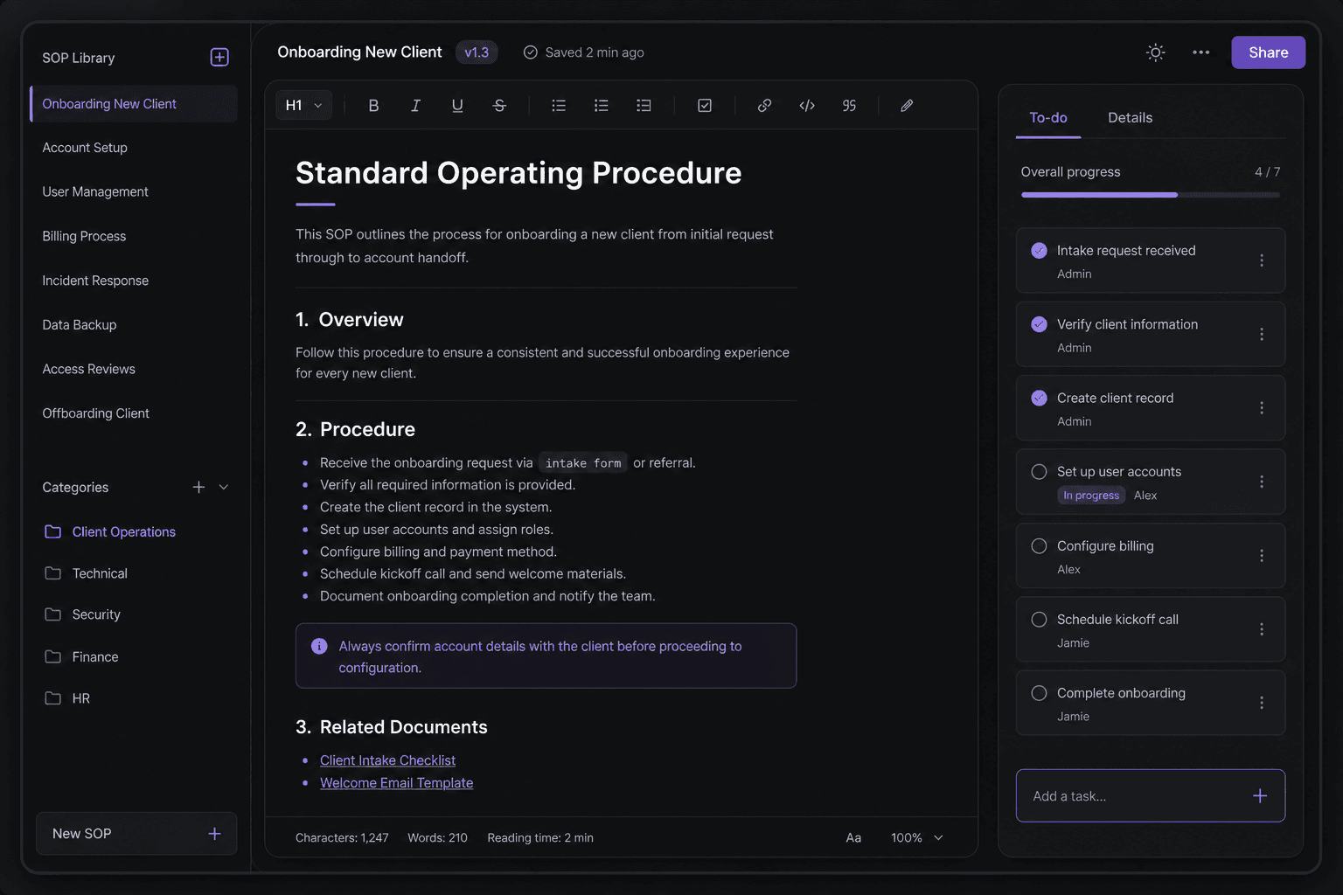1343x895 pixels.
Task: Toggle bold formatting in the toolbar
Action: point(373,106)
